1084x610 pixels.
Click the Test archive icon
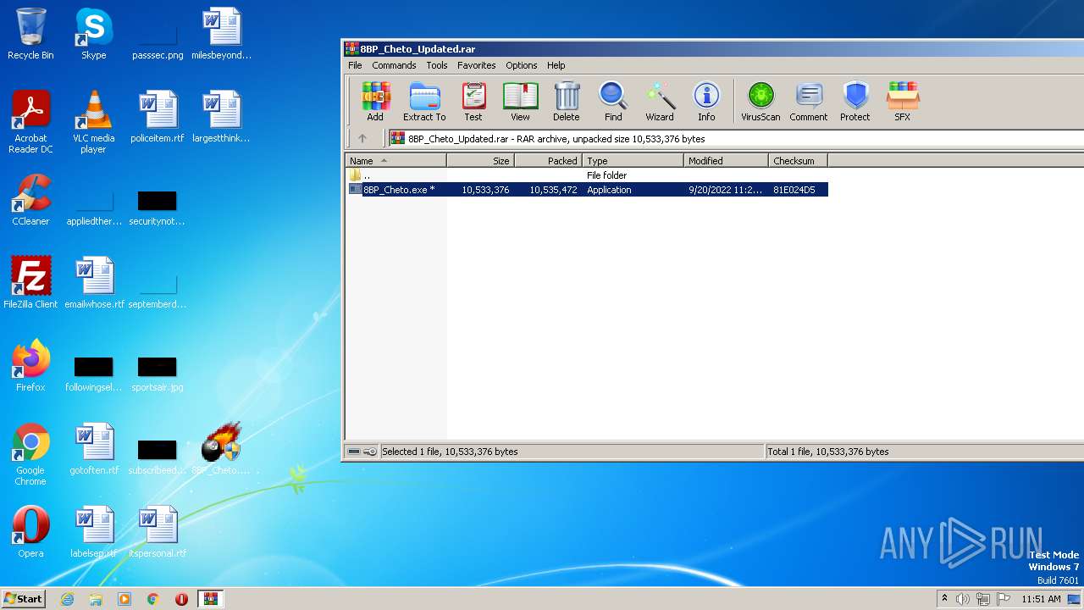473,102
